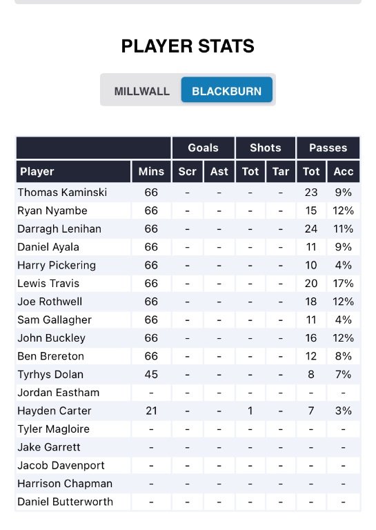Click the Acc passes column header
Viewport: 376px width, 530px height.
344,171
